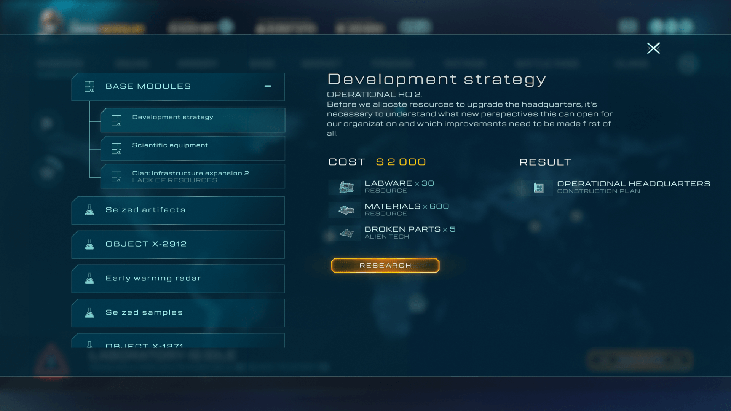Expand the Seized artifacts category

tap(178, 210)
